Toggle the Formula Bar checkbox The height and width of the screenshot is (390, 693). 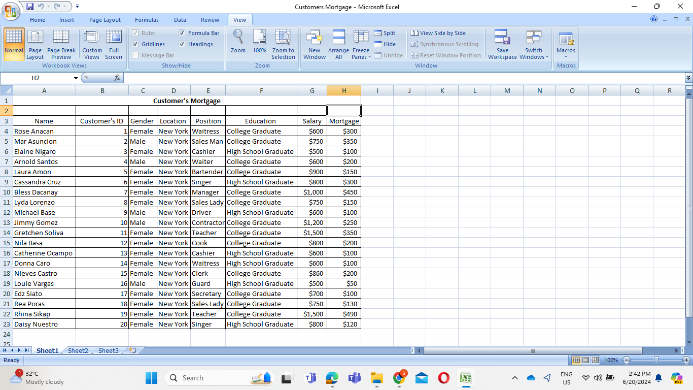pos(182,33)
